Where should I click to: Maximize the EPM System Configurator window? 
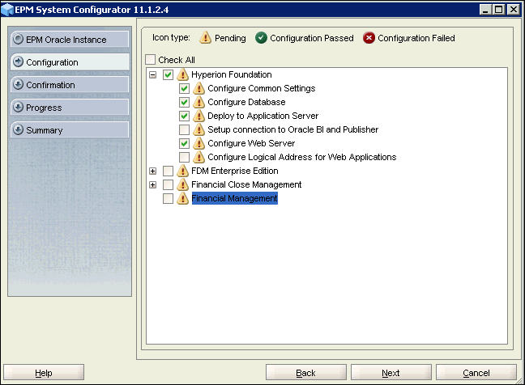coord(498,10)
